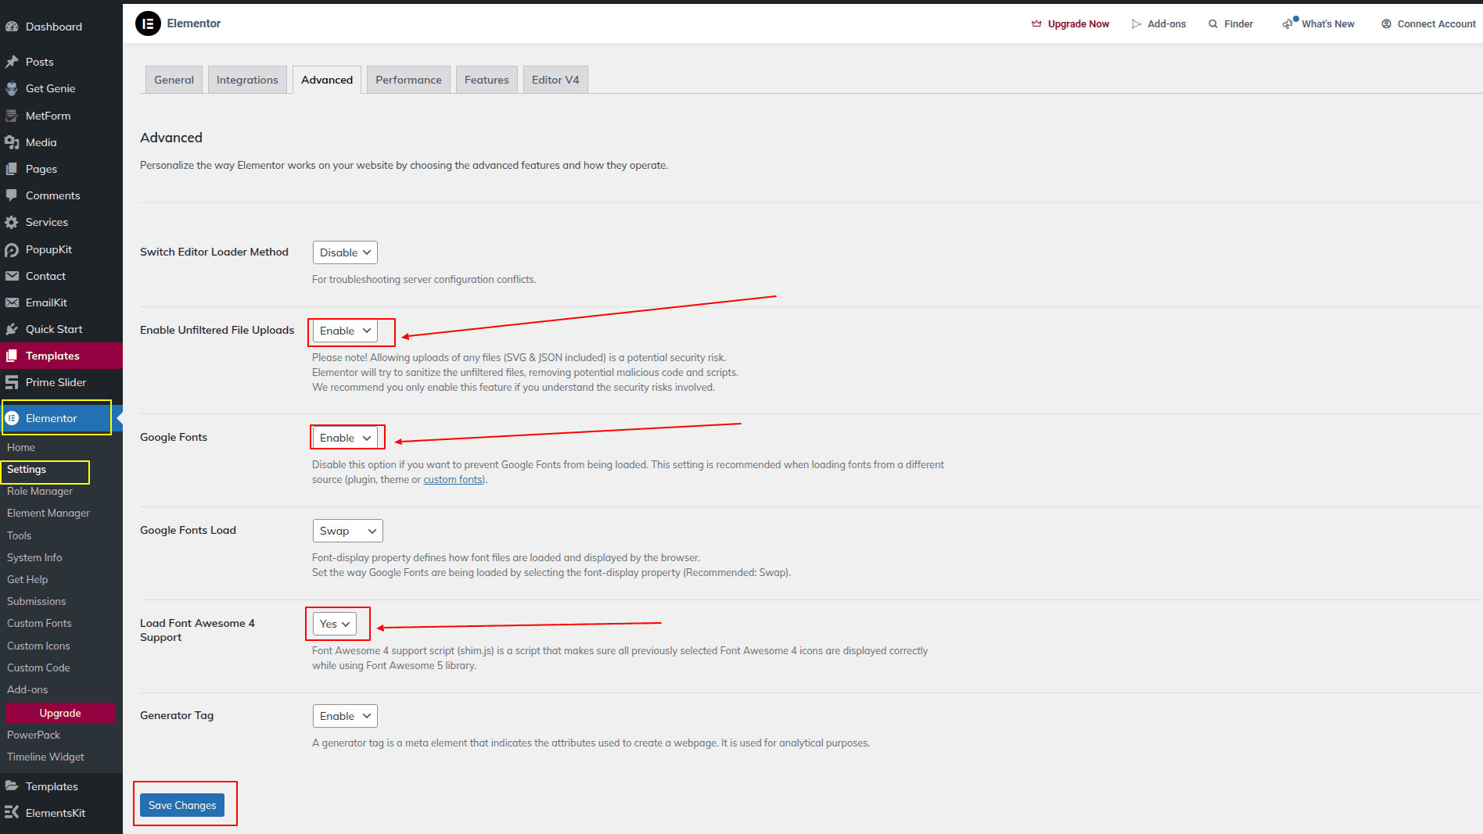
Task: Switch to the Performance tab
Action: click(x=408, y=80)
